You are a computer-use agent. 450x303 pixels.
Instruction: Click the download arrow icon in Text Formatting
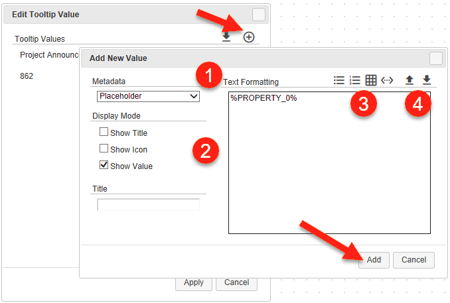click(x=427, y=80)
